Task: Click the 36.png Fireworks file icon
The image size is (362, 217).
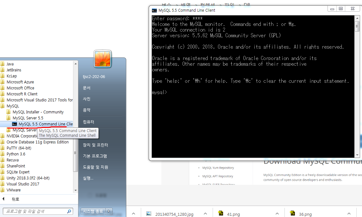Action: [x=292, y=214]
